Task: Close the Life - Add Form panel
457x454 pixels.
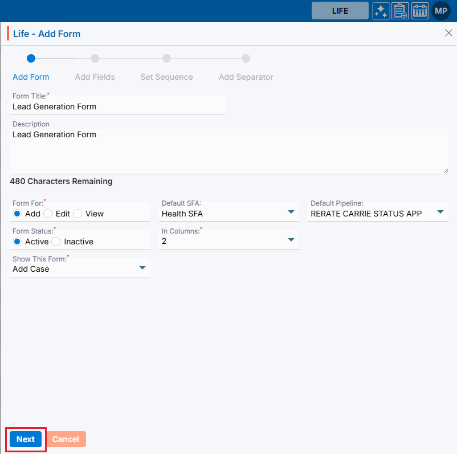Action: pyautogui.click(x=448, y=33)
